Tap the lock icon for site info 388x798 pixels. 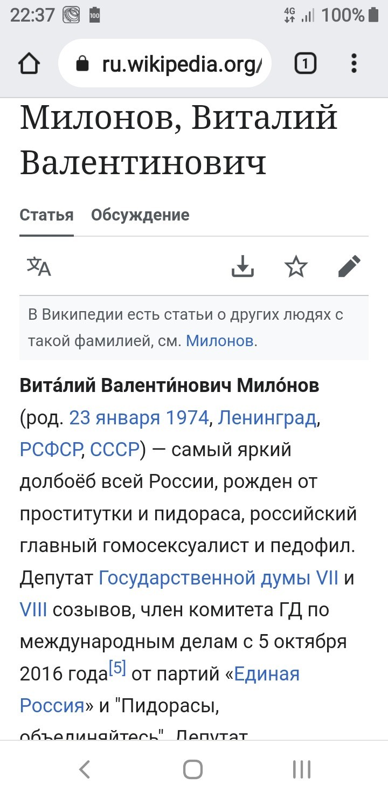pos(82,64)
